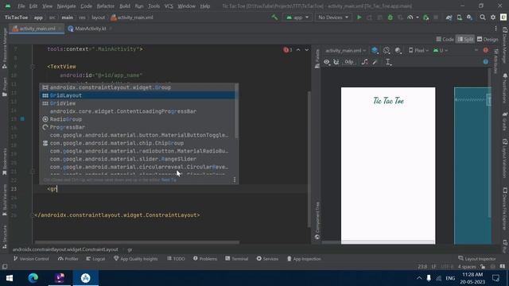Click red error indicator in design panel
The width and height of the screenshot is (509, 286).
486,50
